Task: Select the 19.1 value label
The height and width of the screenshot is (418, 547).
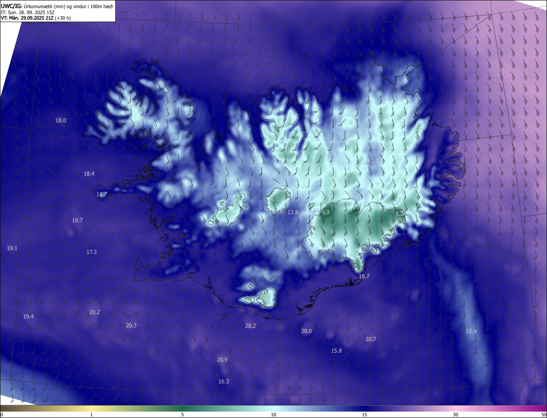Action: point(12,248)
